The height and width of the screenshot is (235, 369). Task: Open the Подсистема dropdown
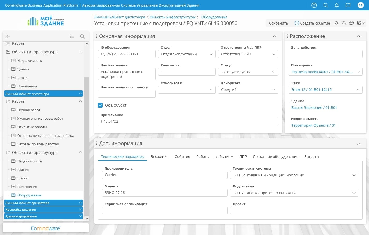point(294,193)
